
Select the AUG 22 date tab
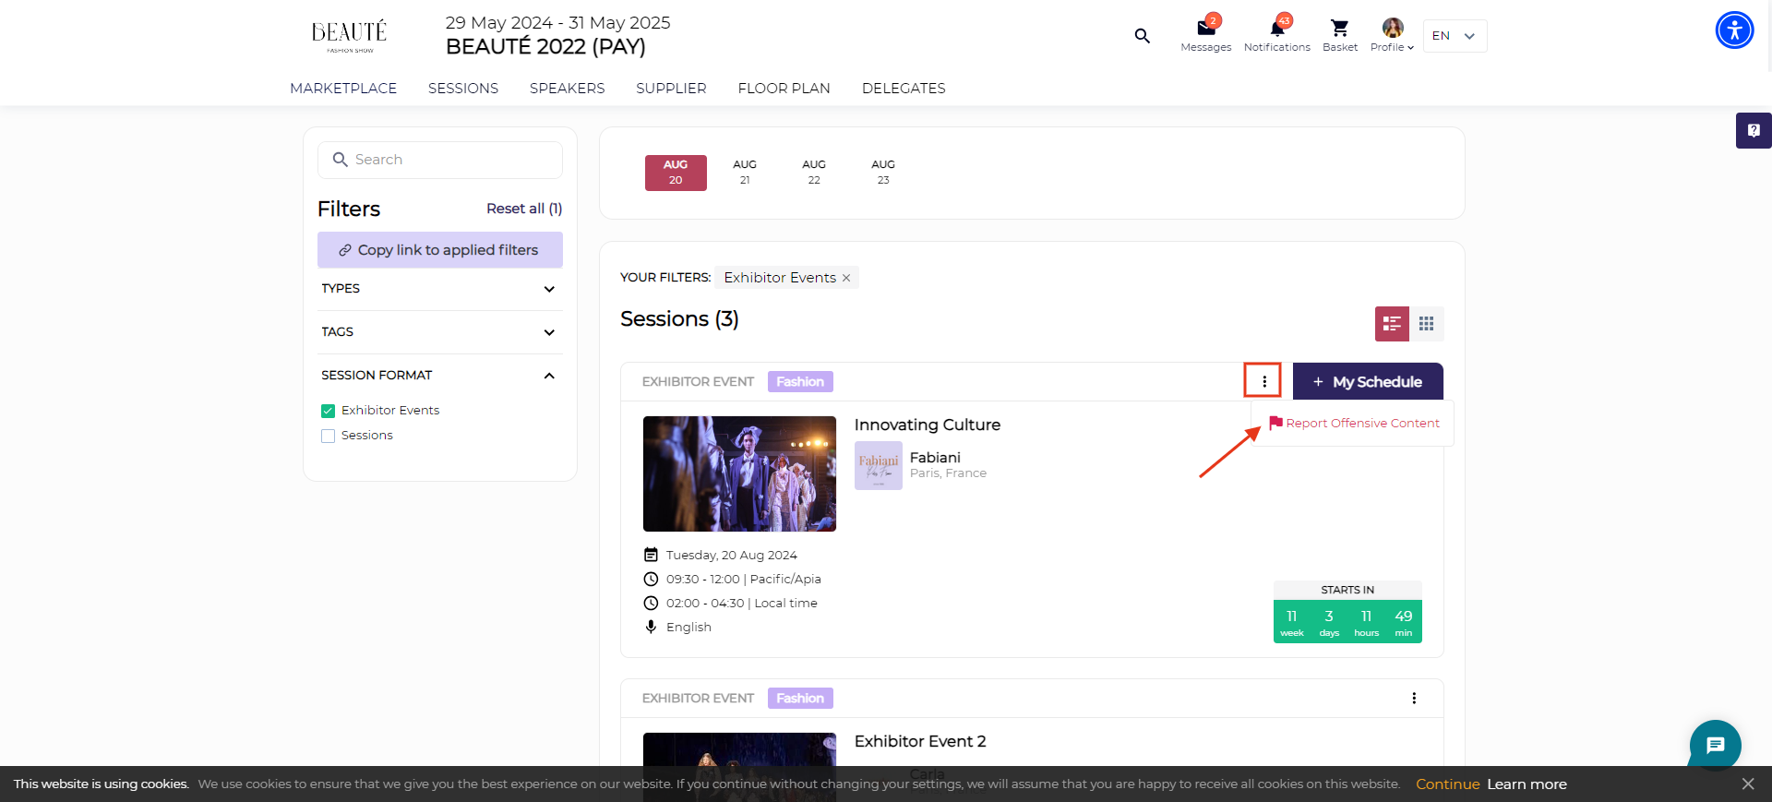click(x=814, y=173)
